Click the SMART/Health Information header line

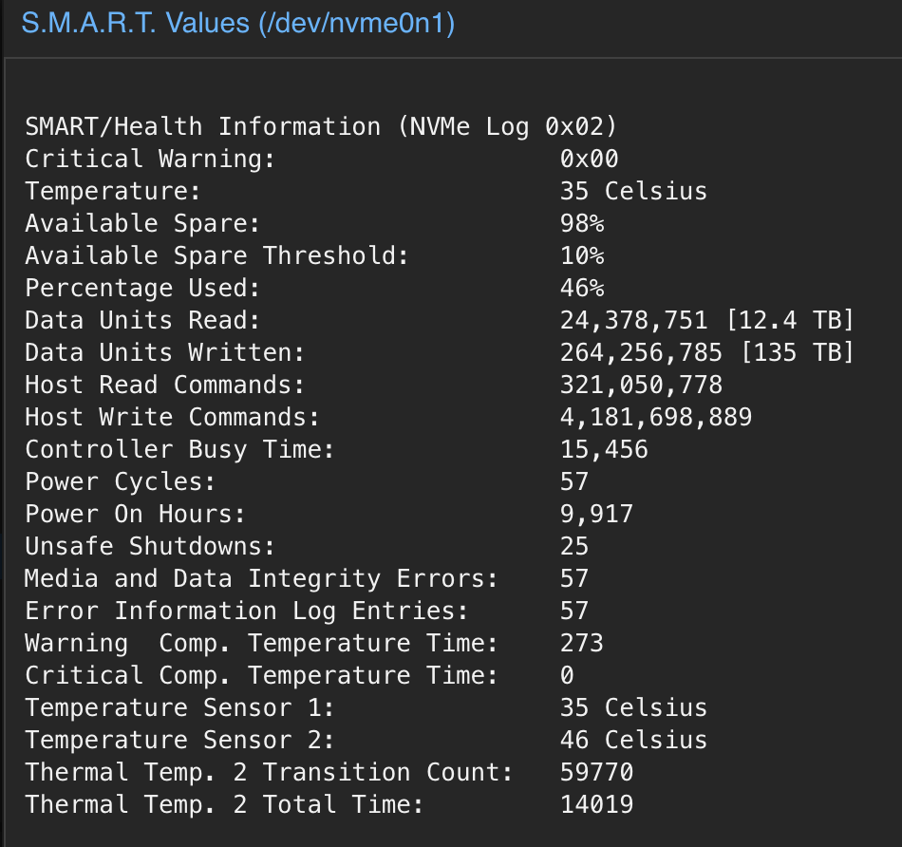click(321, 126)
